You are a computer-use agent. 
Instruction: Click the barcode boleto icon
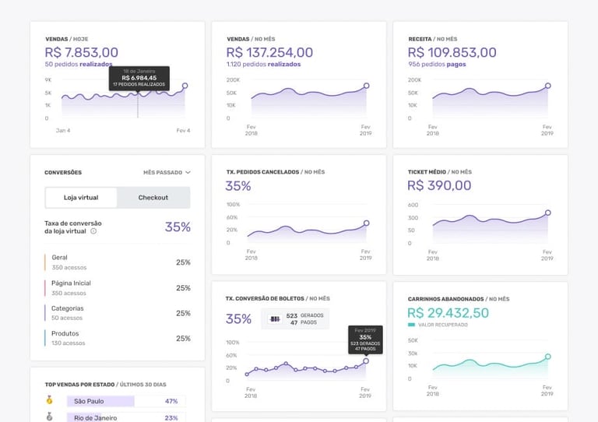coord(274,318)
